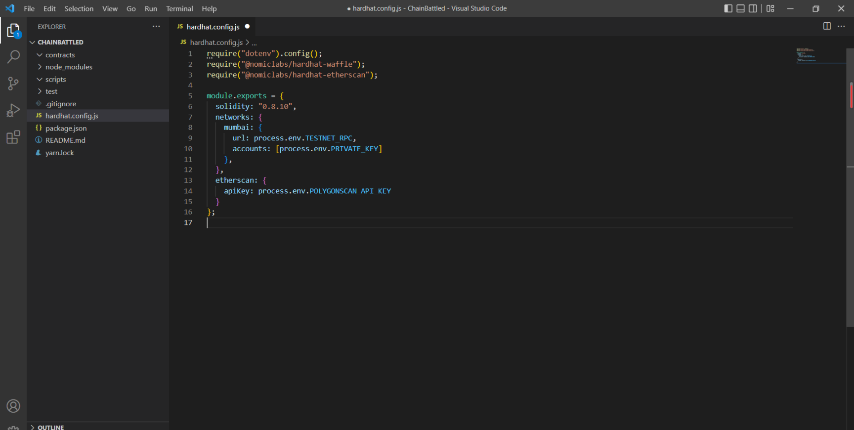This screenshot has width=854, height=430.
Task: Open the Search view in activity bar
Action: click(13, 57)
